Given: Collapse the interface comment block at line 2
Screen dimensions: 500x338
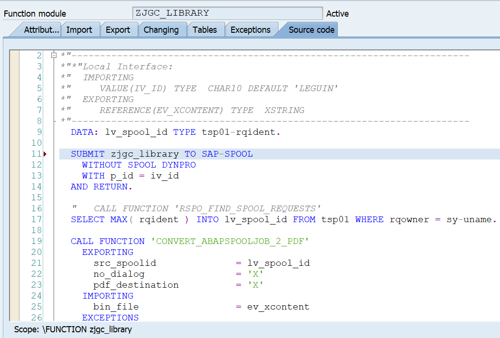Looking at the screenshot, I should (54, 55).
